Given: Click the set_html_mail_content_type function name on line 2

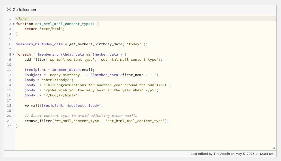Looking at the screenshot, I should (63, 24).
